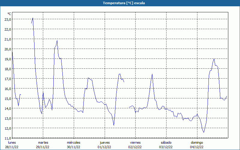Click the date 28/11/22

[x=12, y=147]
